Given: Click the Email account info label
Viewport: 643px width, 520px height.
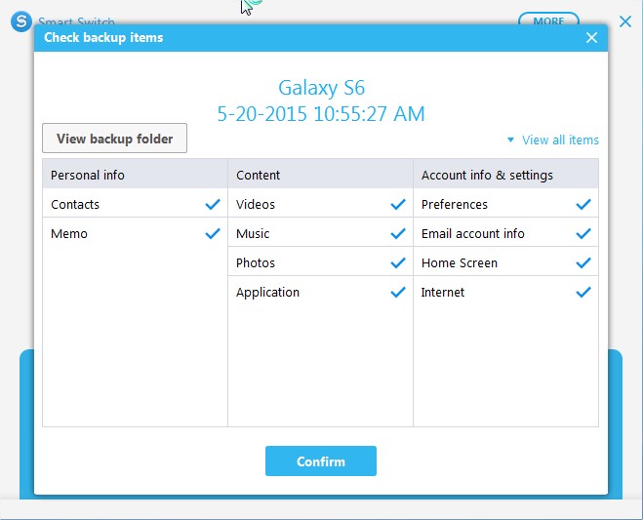Looking at the screenshot, I should pos(473,233).
